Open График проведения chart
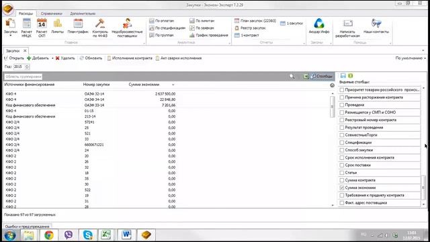Screen dimensions: 430x242 click(209, 35)
